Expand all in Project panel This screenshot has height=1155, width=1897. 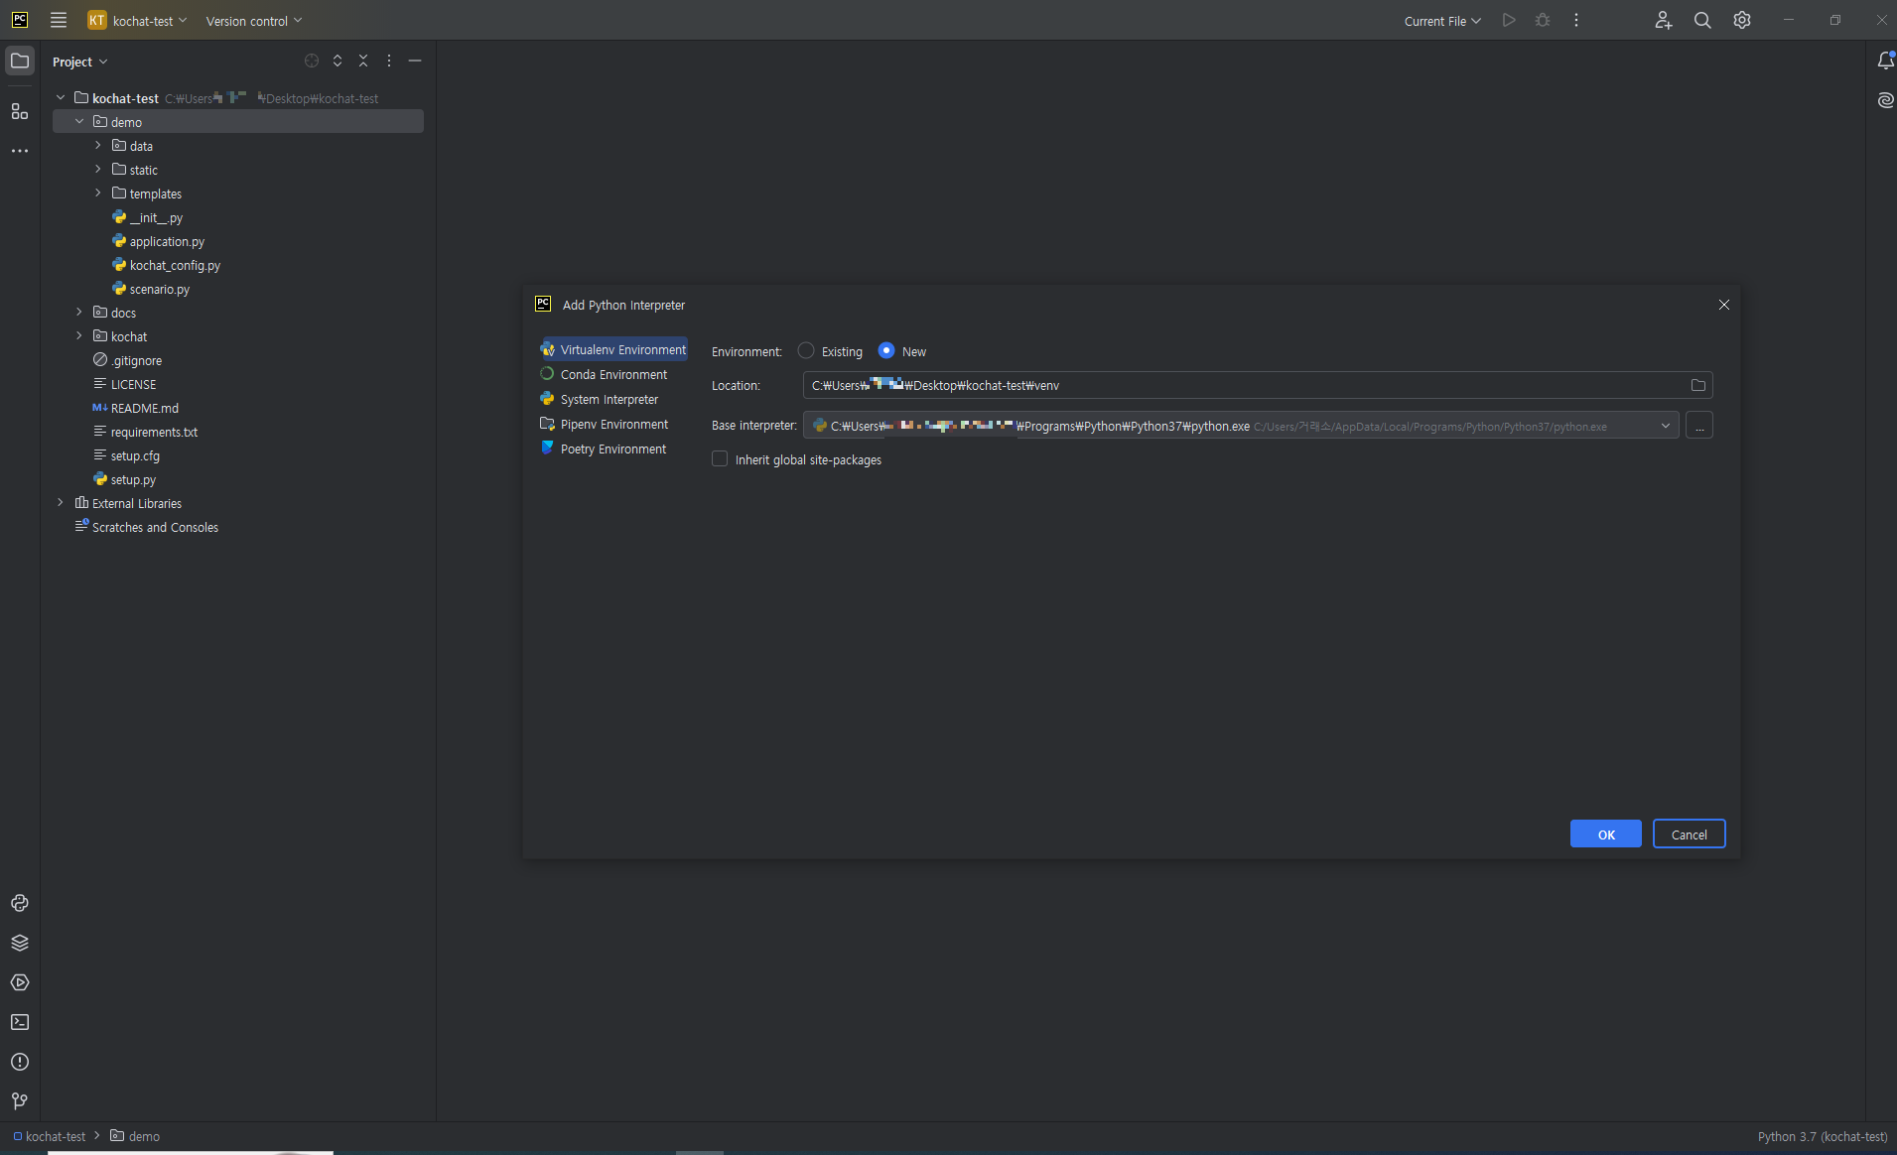coord(338,61)
